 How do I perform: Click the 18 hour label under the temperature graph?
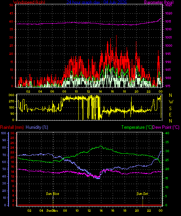pyautogui.click(x=125, y=211)
